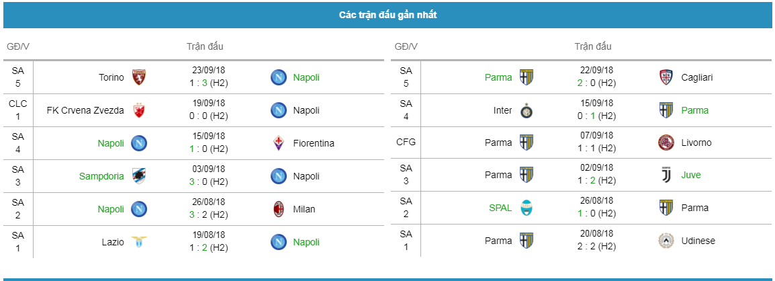Click the Inter club logo
The image size is (775, 281).
527,110
